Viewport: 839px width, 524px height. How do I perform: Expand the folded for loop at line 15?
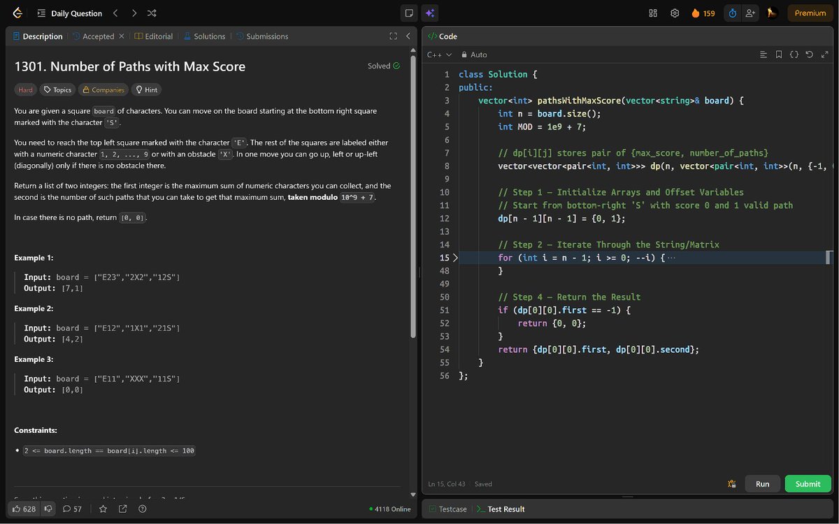(455, 258)
